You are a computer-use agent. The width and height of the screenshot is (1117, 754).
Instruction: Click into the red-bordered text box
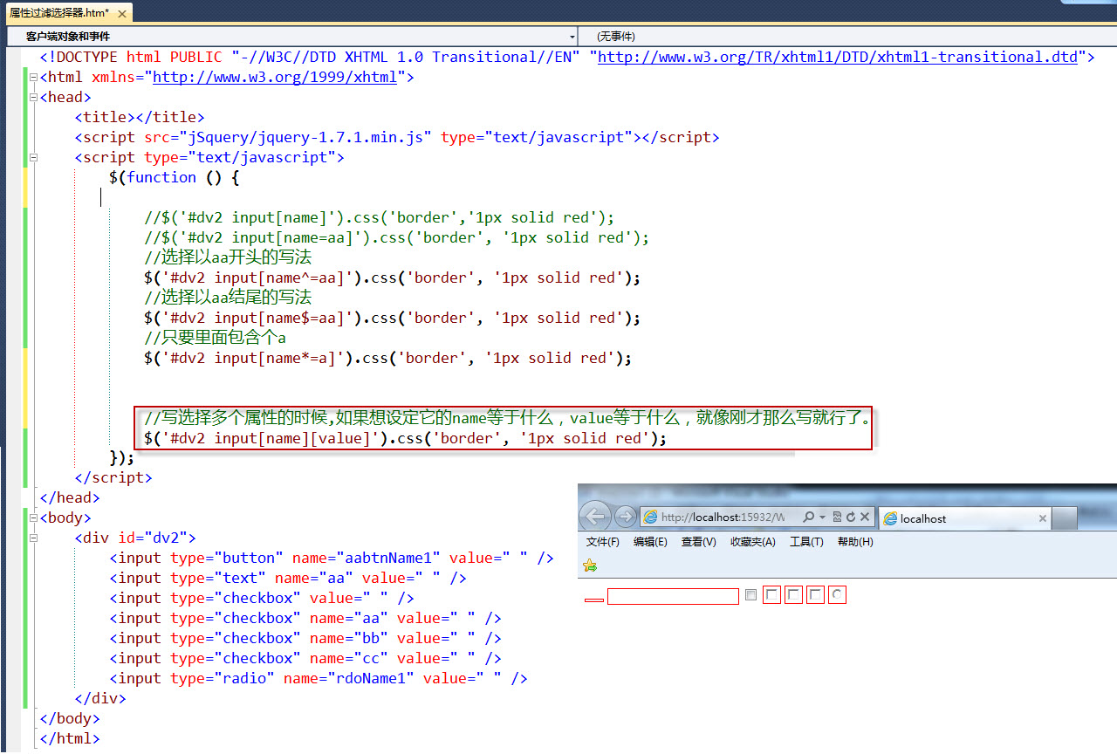pos(673,597)
